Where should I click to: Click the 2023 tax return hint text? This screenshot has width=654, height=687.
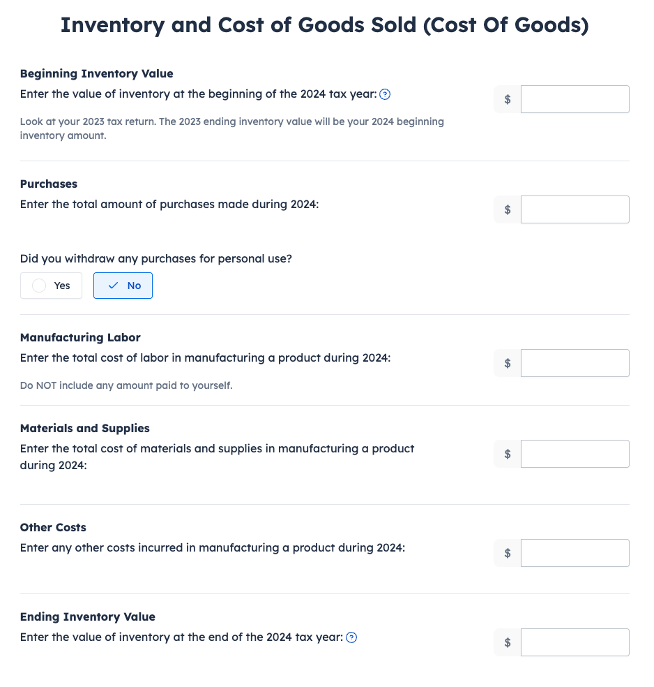coord(232,128)
